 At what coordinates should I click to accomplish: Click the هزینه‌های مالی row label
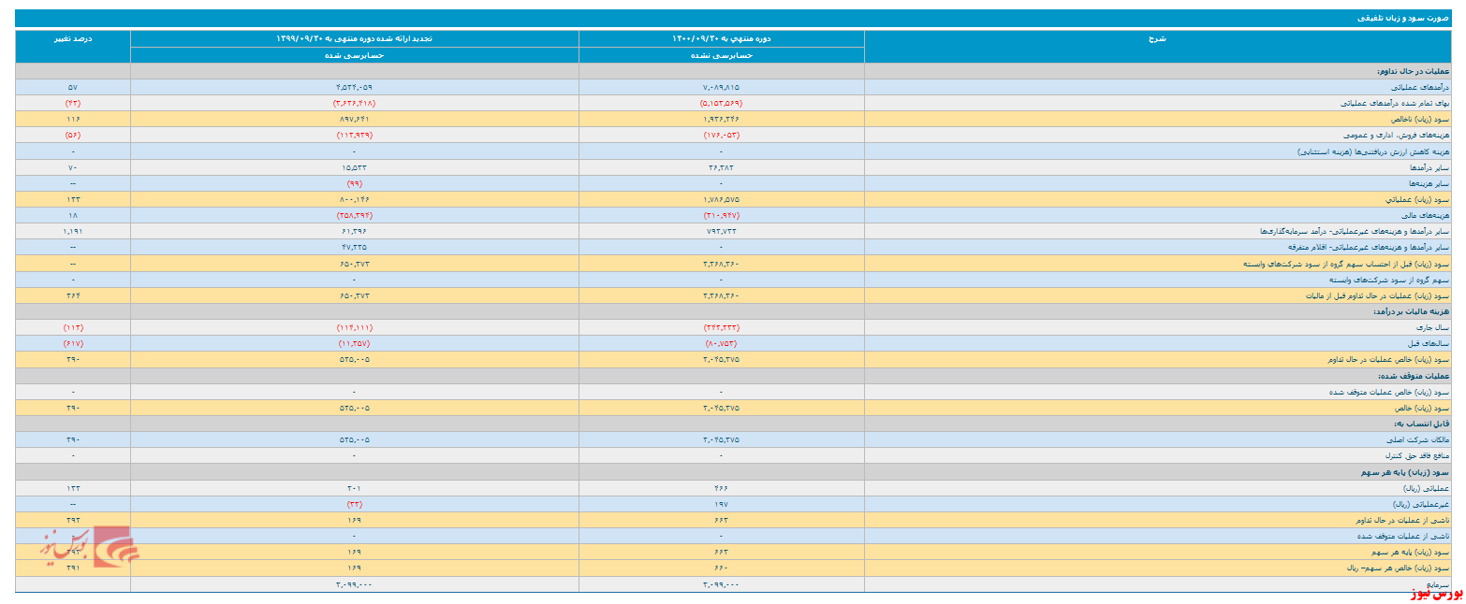click(1427, 215)
